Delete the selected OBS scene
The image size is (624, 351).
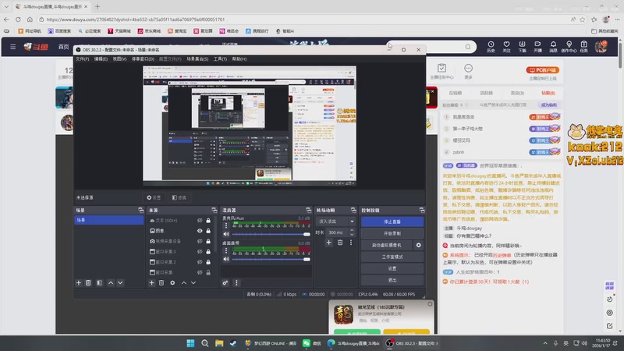pos(88,282)
